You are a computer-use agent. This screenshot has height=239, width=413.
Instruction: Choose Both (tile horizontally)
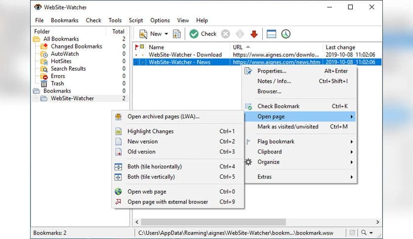(178, 166)
